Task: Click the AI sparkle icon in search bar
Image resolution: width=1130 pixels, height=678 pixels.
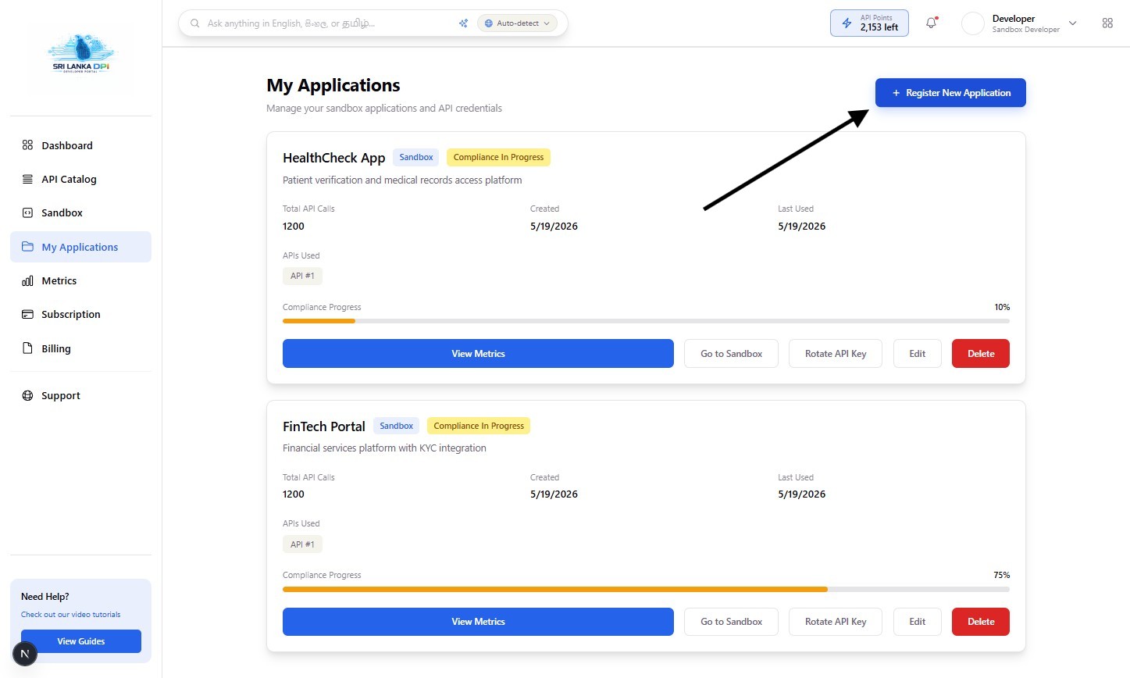Action: coord(463,23)
